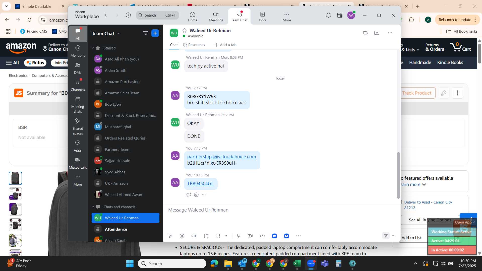Click Relaunch to update in Chrome
This screenshot has height=271, width=482.
[455, 20]
